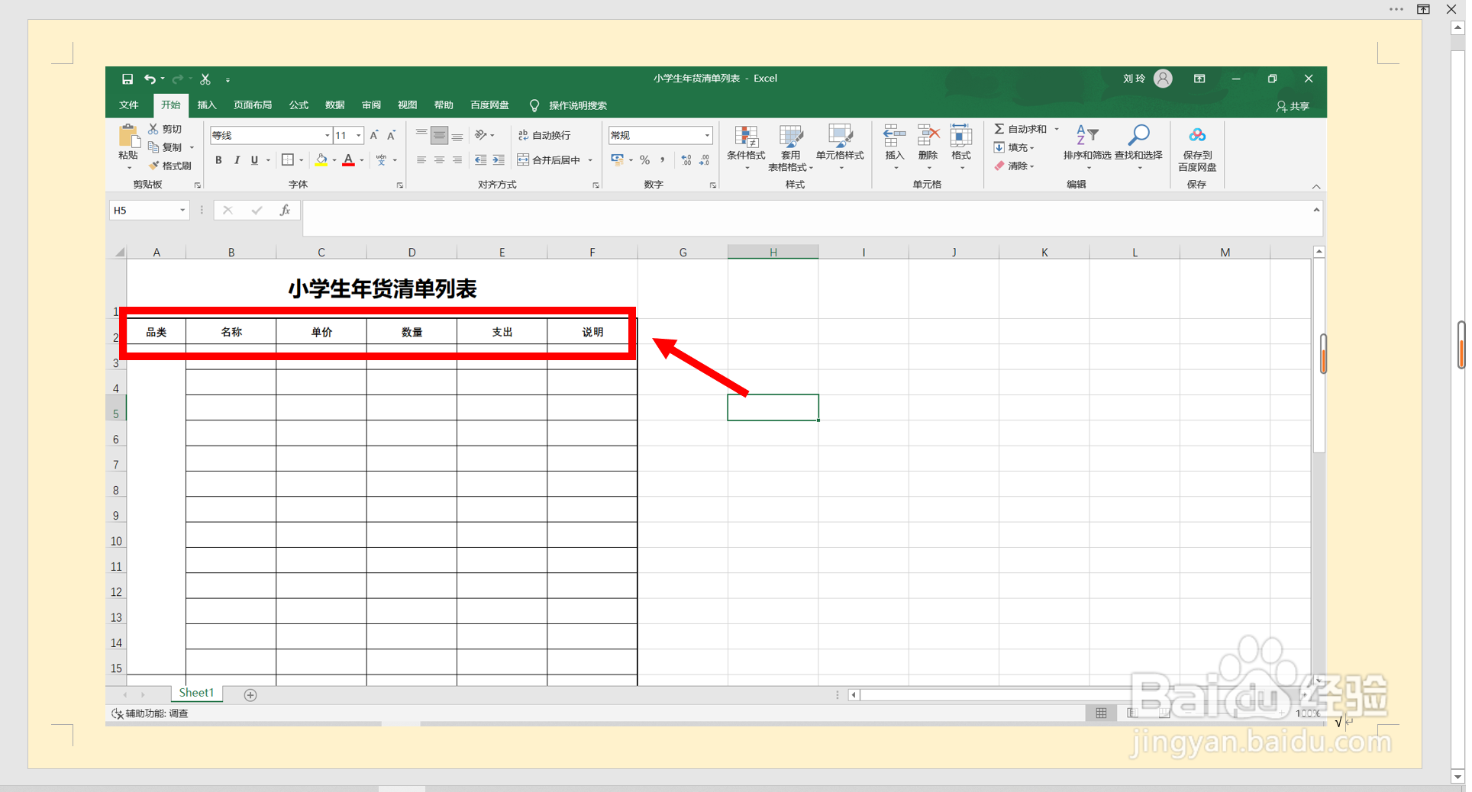Open Merge and Center dropdown arrow
This screenshot has width=1472, height=792.
(x=590, y=160)
